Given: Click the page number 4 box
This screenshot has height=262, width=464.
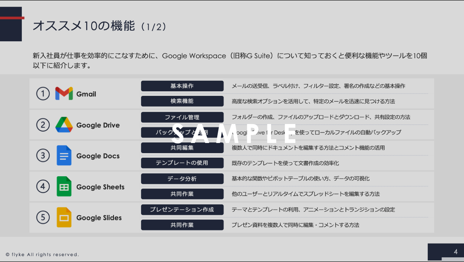Looking at the screenshot, I should [446, 252].
